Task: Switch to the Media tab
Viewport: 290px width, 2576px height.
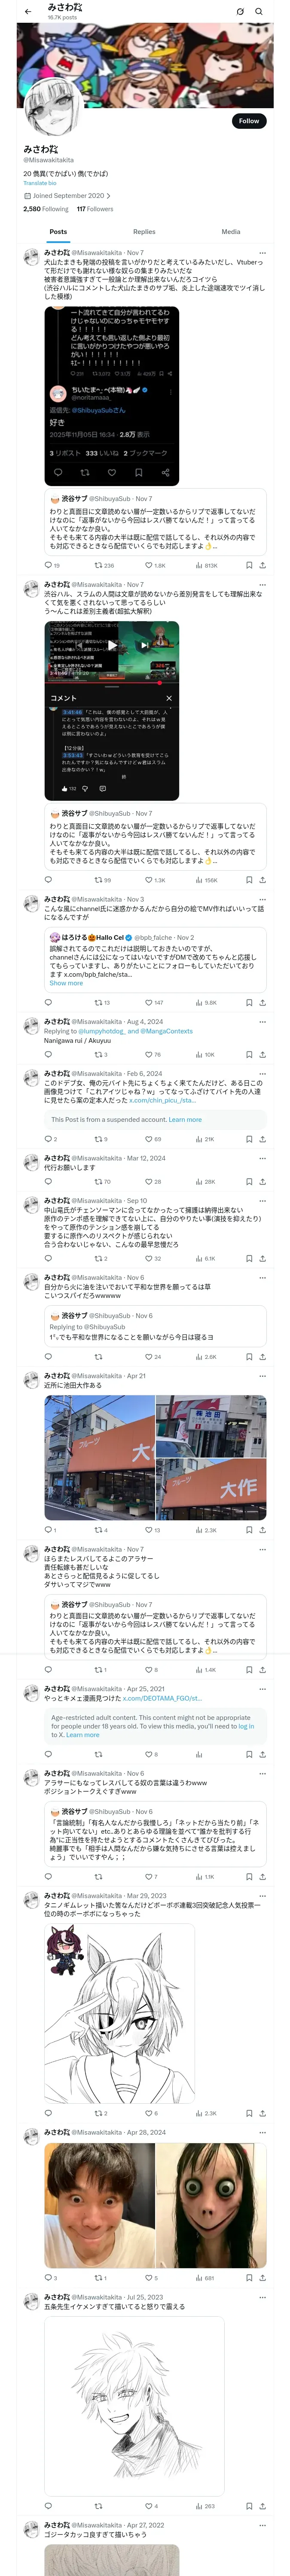Action: coord(231,232)
